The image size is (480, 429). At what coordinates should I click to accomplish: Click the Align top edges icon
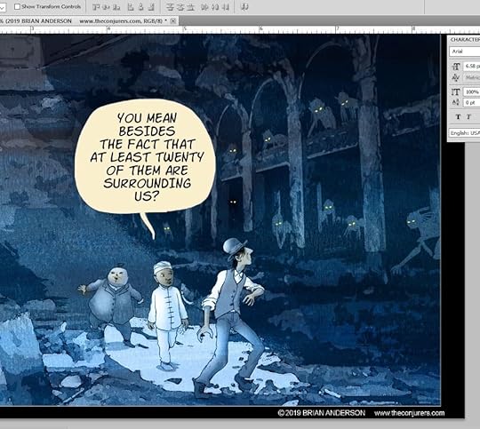[96, 7]
